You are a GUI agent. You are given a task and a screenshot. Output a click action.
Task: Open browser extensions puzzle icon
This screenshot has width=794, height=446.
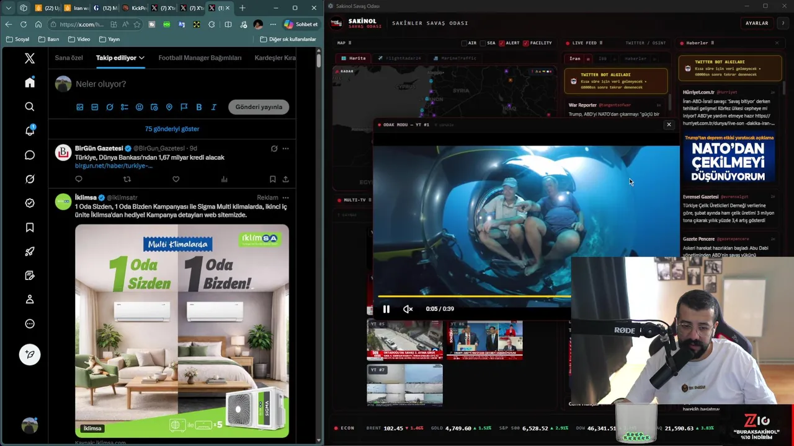click(x=212, y=24)
